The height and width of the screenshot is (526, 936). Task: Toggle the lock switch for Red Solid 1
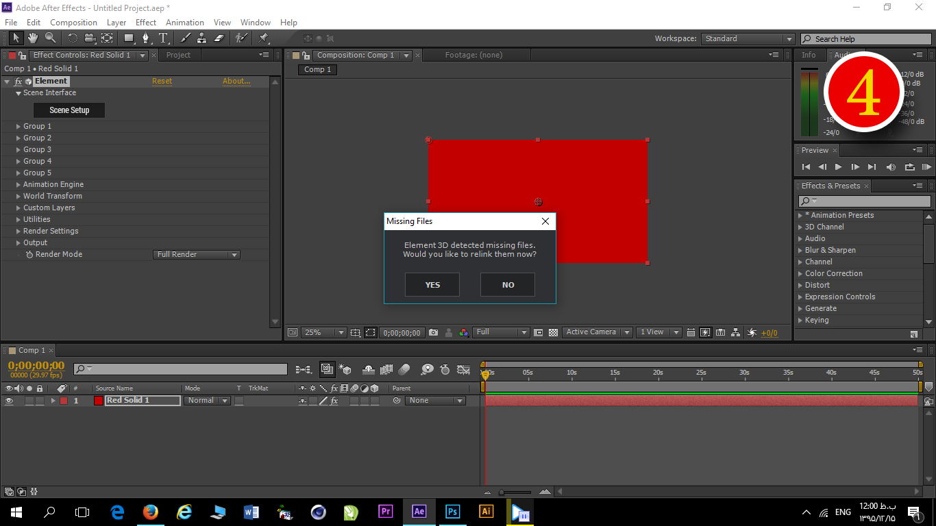pos(40,401)
